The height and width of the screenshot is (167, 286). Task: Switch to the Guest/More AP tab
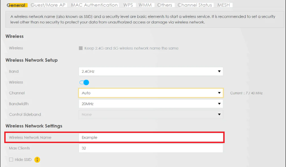pyautogui.click(x=48, y=5)
